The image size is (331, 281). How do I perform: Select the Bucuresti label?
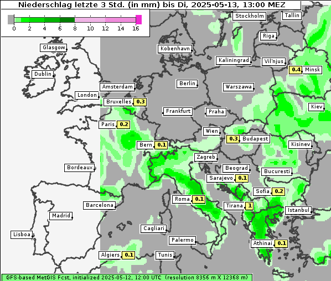click(277, 171)
